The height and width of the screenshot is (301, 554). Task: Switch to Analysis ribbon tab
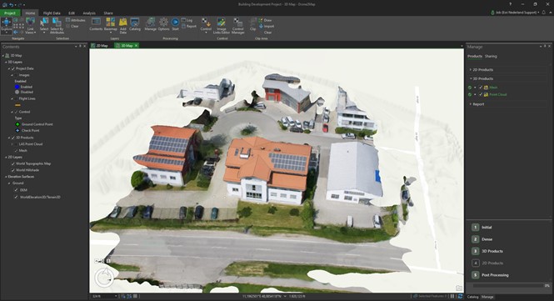point(89,13)
